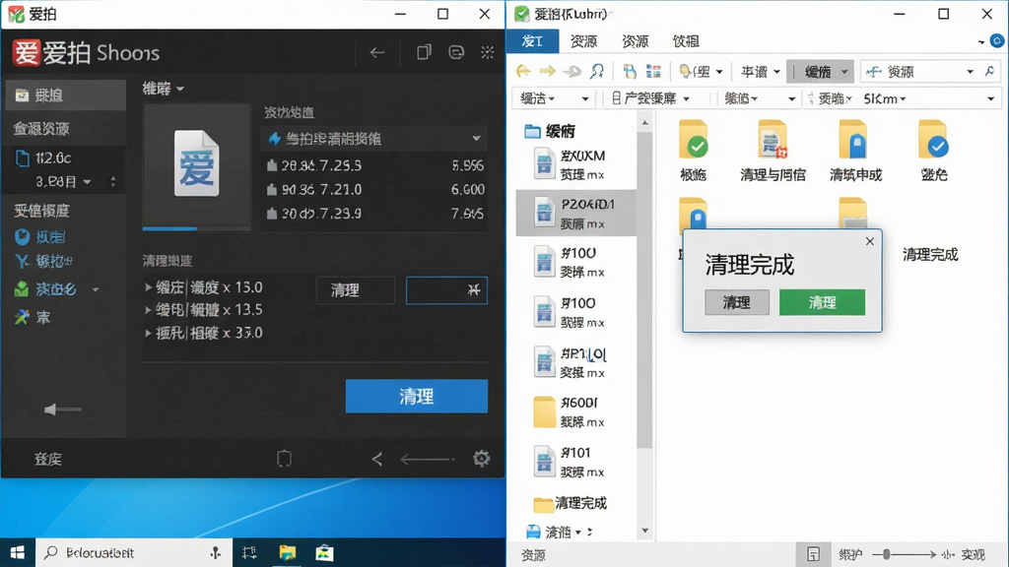Select the row with value 7.645
This screenshot has width=1009, height=567.
(373, 214)
